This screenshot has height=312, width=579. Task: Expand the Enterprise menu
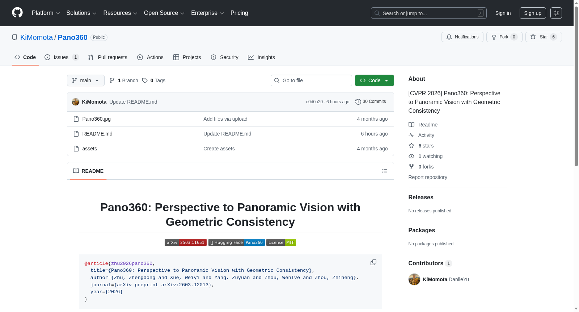point(207,13)
